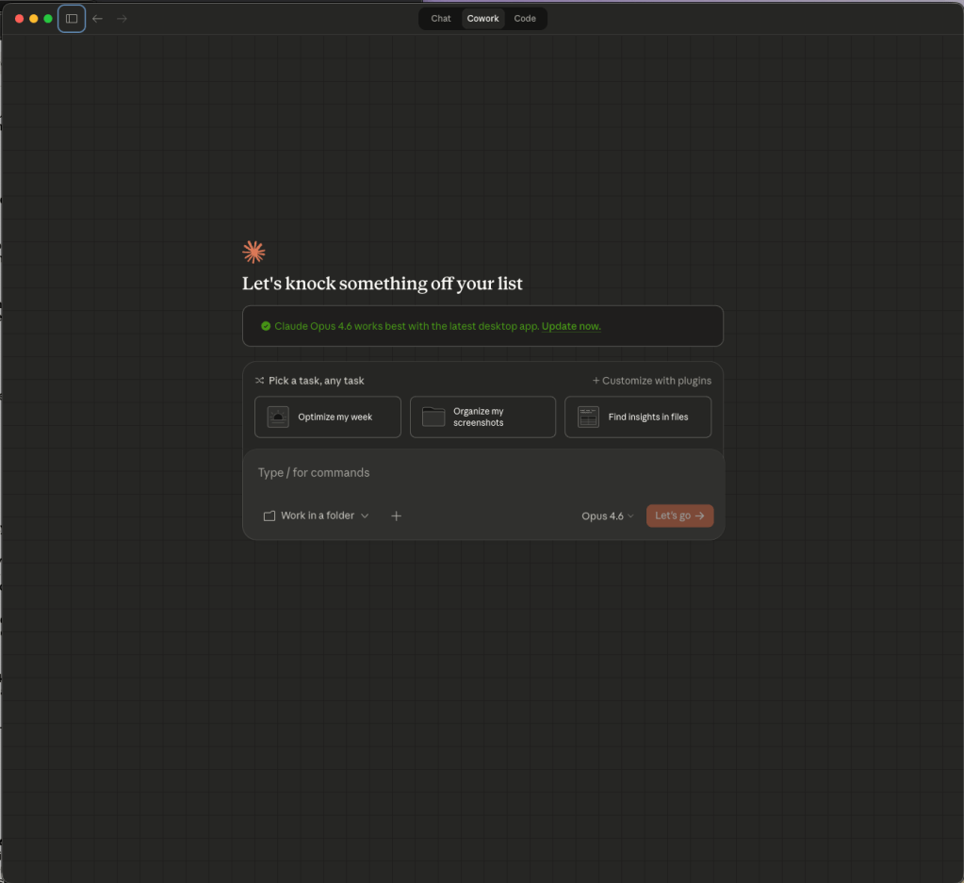
Task: Open Customize with plugins
Action: (x=652, y=381)
